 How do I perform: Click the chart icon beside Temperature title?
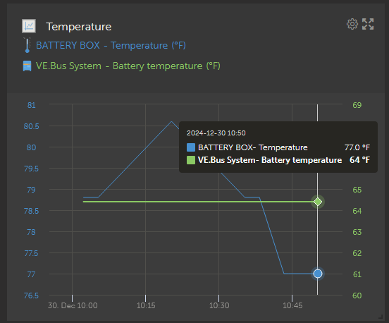pos(29,26)
